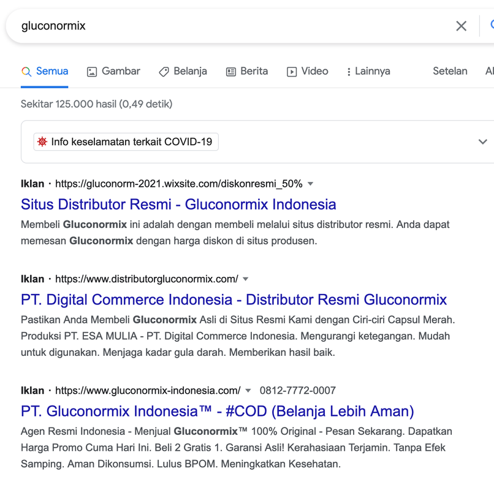Click the Gambar image icon

click(x=92, y=72)
